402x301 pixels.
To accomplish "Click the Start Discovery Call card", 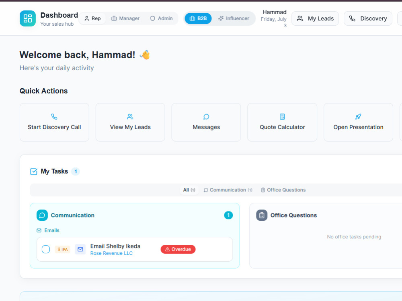I will 54,122.
